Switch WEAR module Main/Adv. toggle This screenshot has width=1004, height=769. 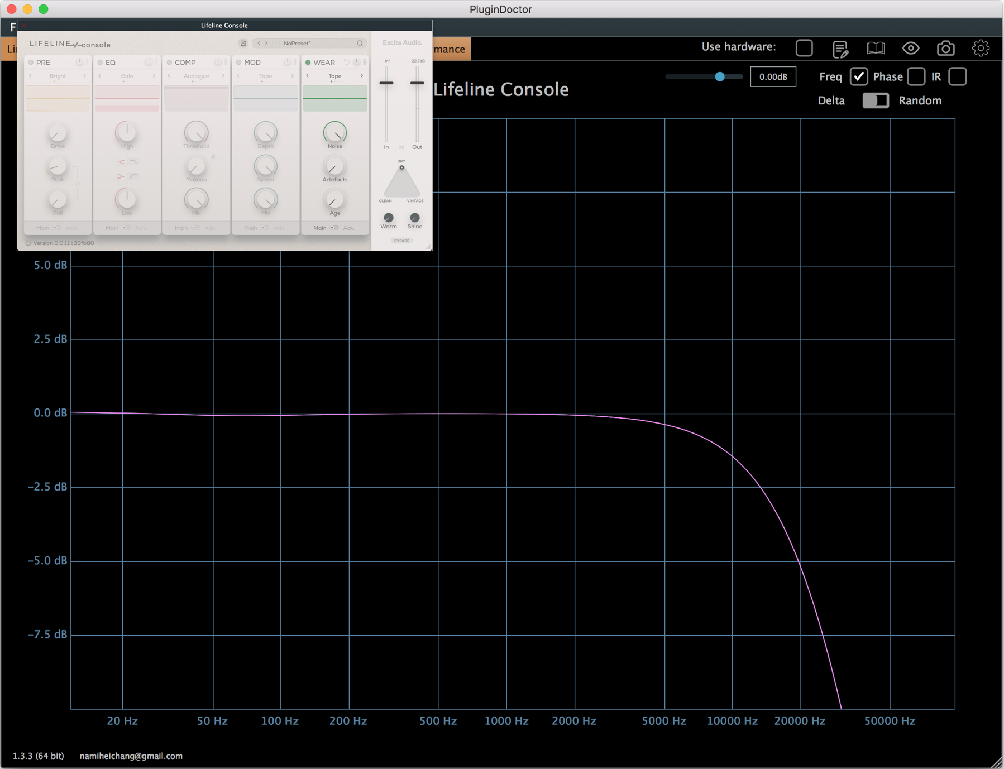coord(333,228)
